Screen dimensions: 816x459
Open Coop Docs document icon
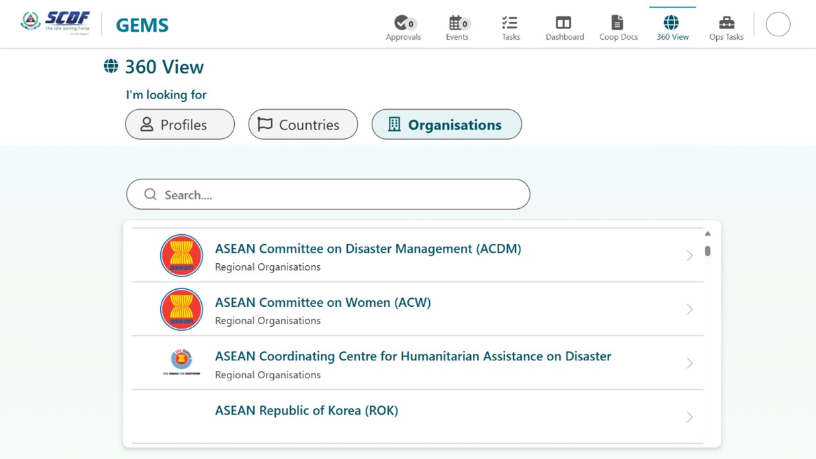click(x=618, y=22)
